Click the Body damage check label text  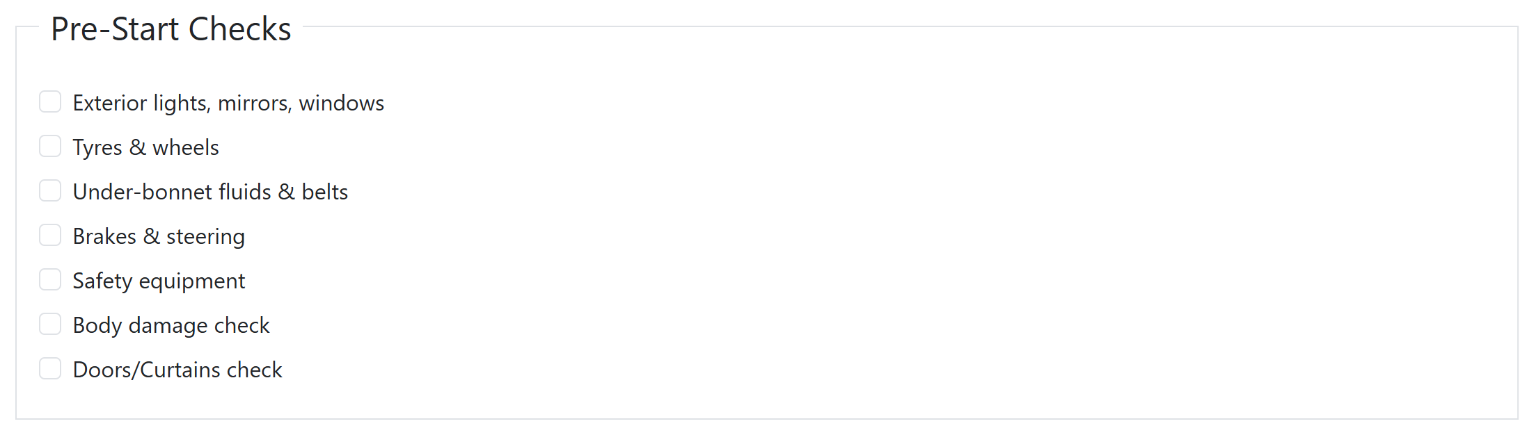pos(171,325)
